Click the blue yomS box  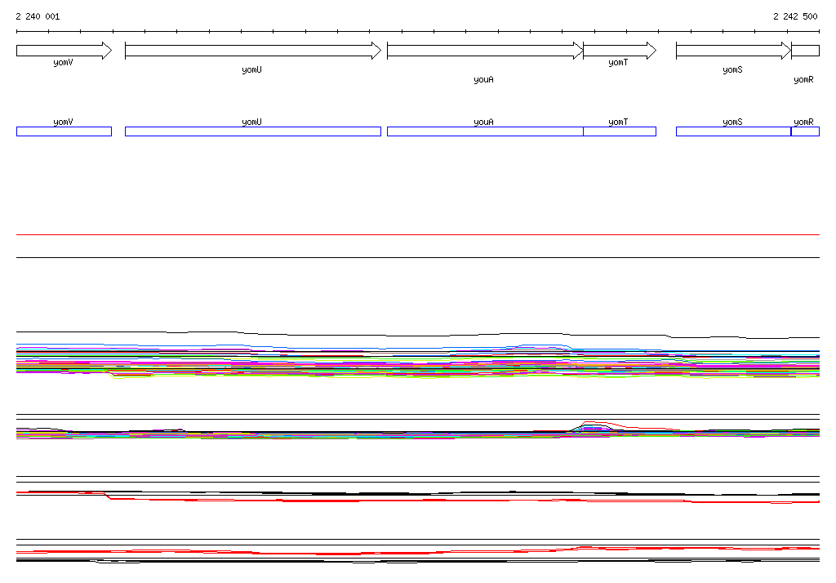click(x=734, y=131)
